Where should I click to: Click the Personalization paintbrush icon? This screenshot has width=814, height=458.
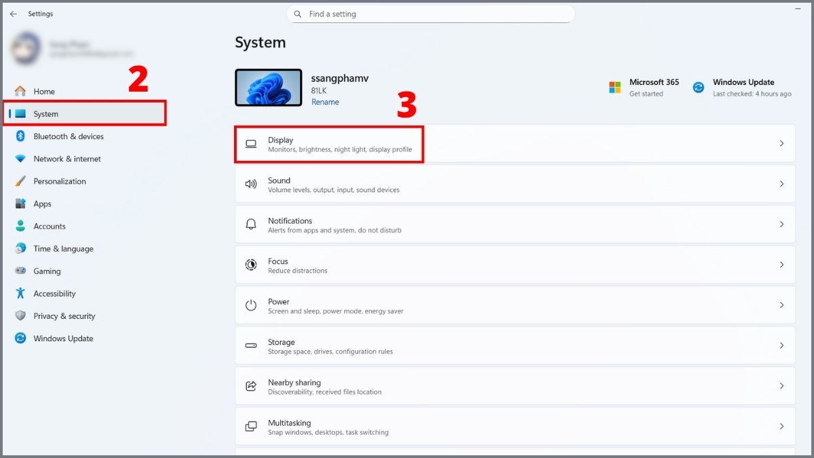click(x=20, y=181)
